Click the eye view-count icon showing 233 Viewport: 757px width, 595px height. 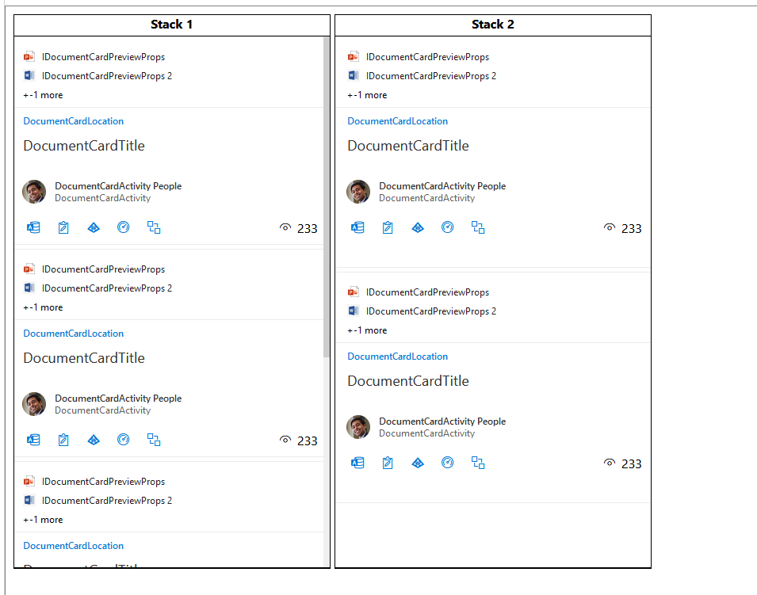(x=285, y=227)
